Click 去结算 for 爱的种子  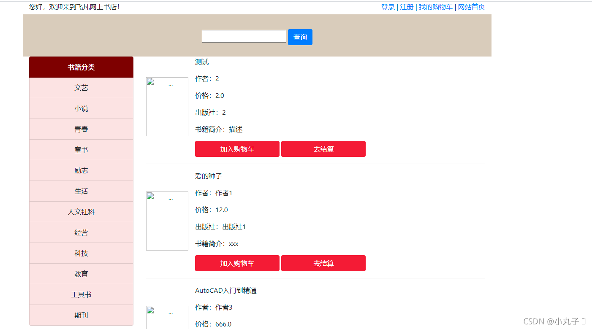(323, 263)
